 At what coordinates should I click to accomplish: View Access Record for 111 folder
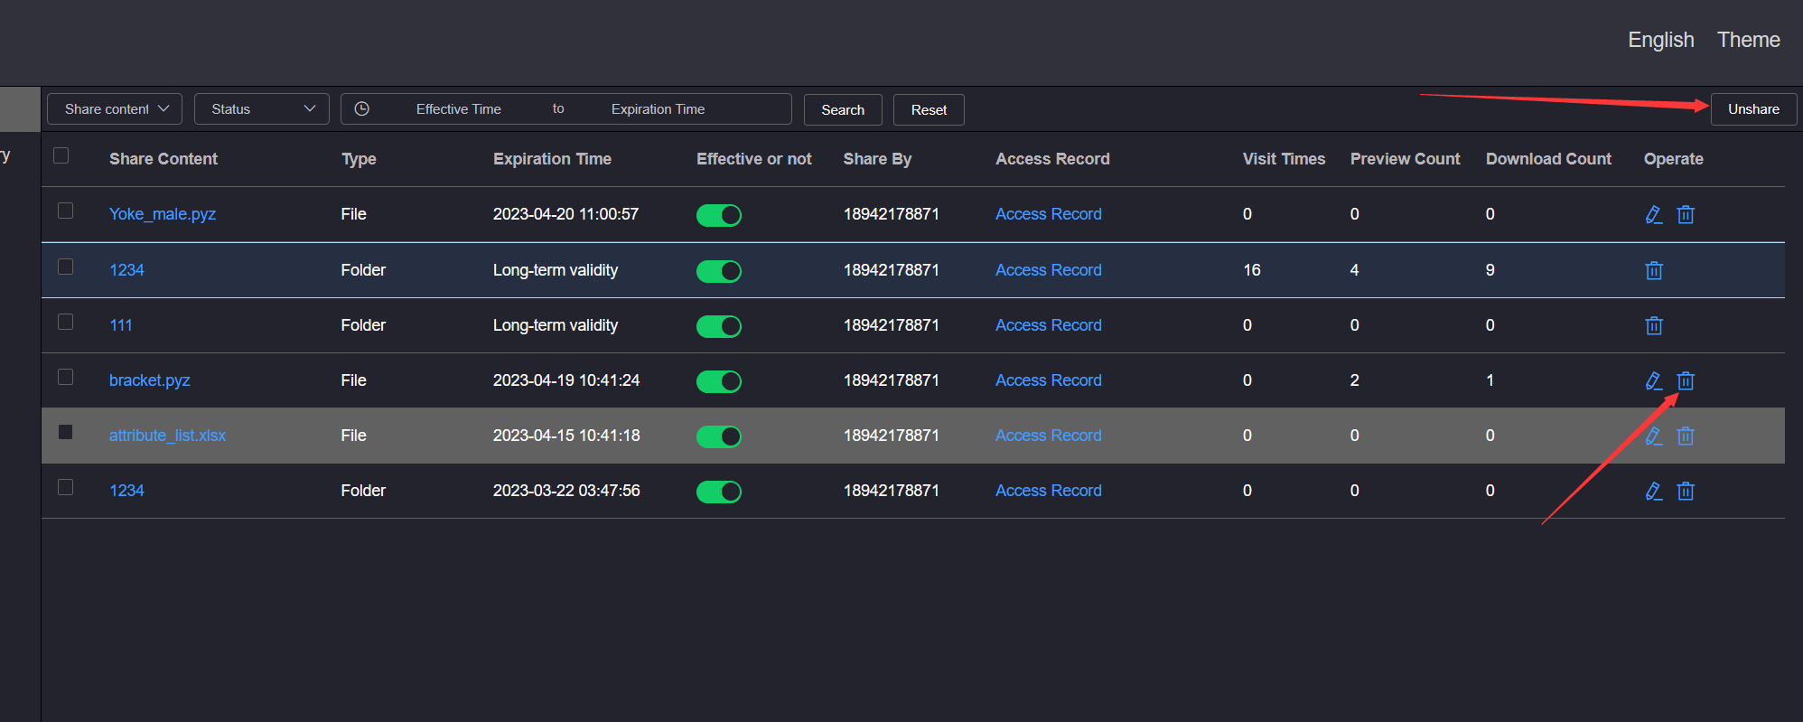coord(1049,325)
